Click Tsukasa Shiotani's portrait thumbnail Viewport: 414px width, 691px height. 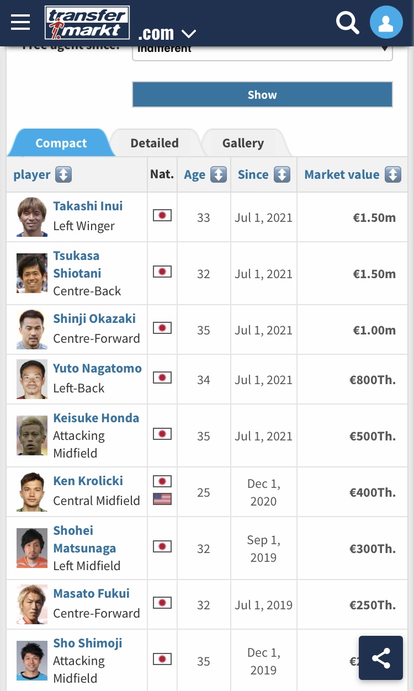(32, 273)
